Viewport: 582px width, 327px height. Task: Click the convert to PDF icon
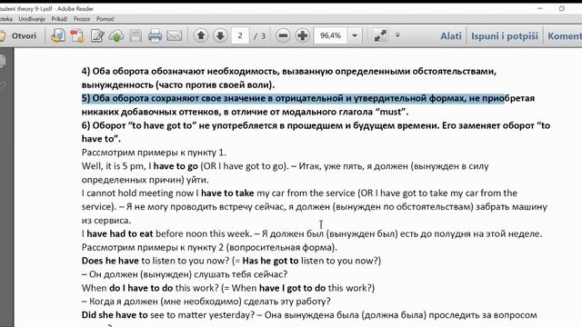[77, 36]
